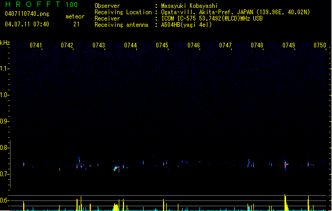Click the 0742 time marker

pos(67,45)
